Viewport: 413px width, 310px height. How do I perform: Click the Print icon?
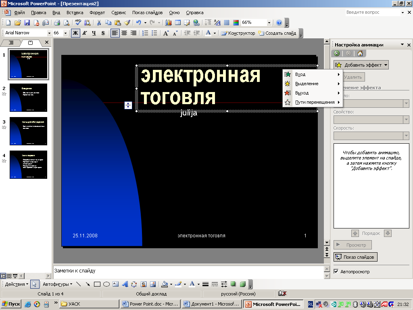[x=57, y=23]
